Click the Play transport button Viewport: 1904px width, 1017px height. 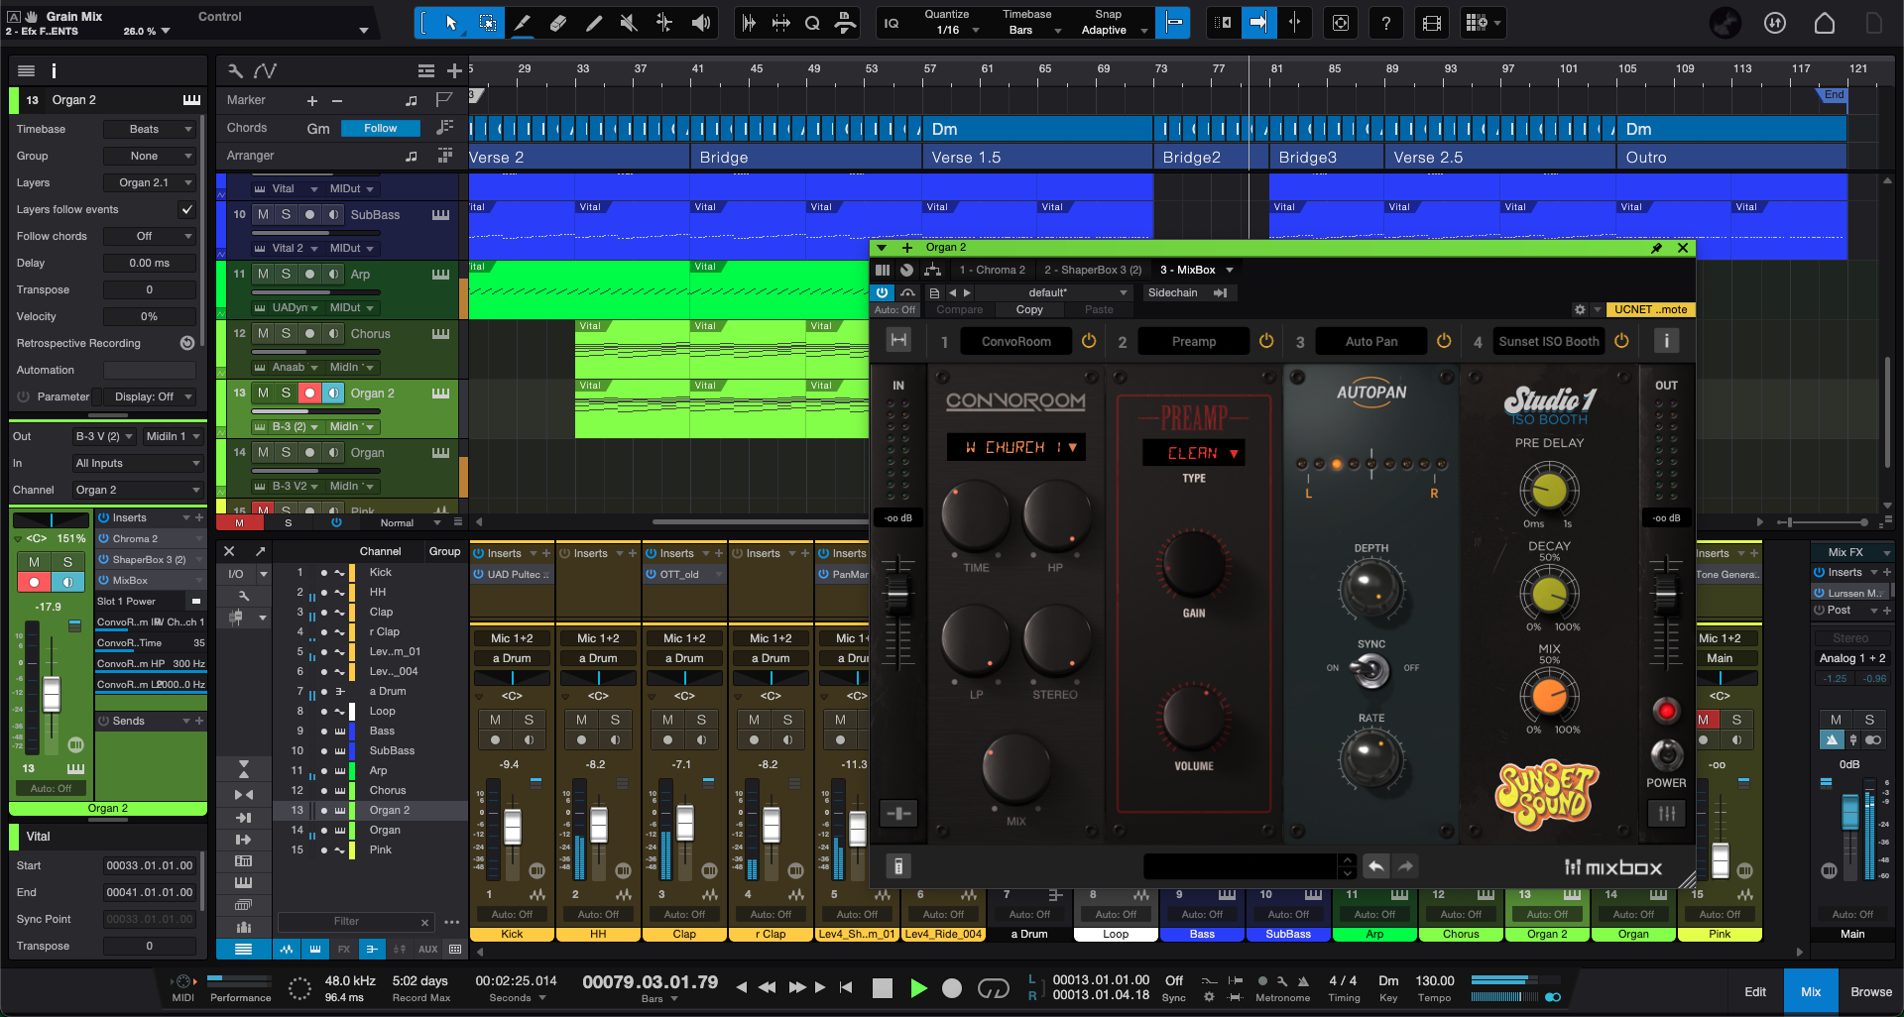[x=917, y=987]
